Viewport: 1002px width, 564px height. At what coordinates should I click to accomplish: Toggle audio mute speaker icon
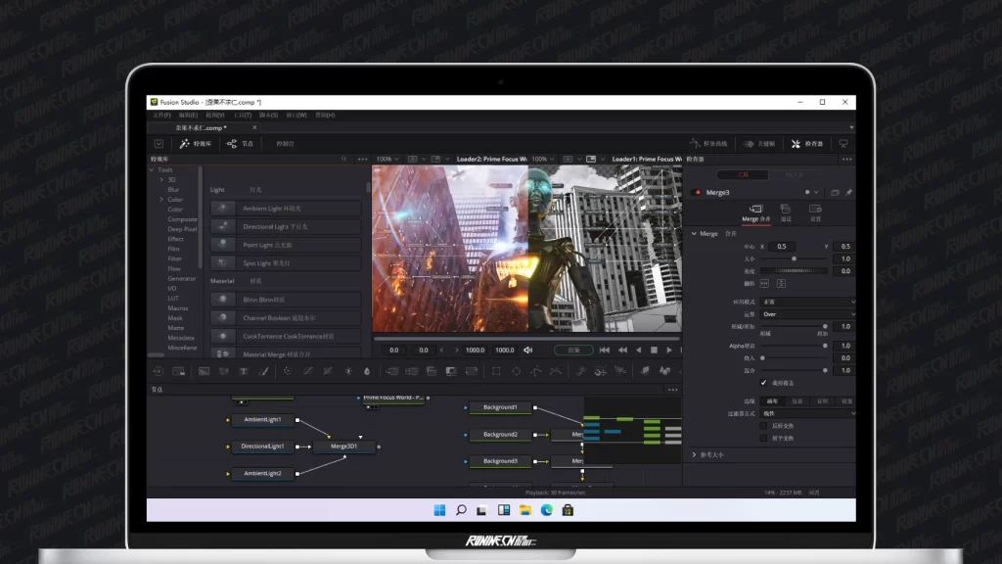pyautogui.click(x=528, y=350)
